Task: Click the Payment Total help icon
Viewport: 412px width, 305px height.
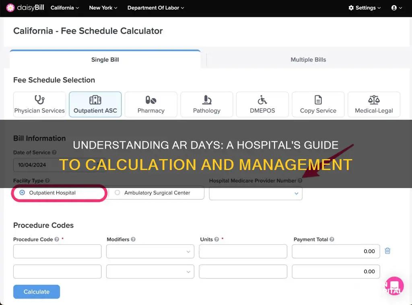Action: point(332,239)
